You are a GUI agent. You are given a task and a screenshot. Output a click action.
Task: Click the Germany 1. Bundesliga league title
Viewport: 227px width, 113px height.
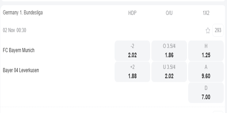pos(23,13)
